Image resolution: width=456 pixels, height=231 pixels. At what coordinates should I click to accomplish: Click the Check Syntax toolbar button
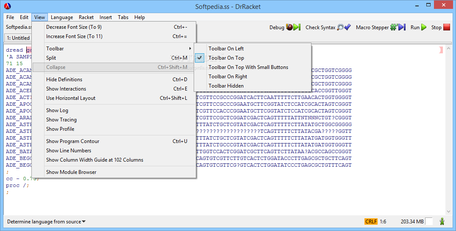[328, 27]
